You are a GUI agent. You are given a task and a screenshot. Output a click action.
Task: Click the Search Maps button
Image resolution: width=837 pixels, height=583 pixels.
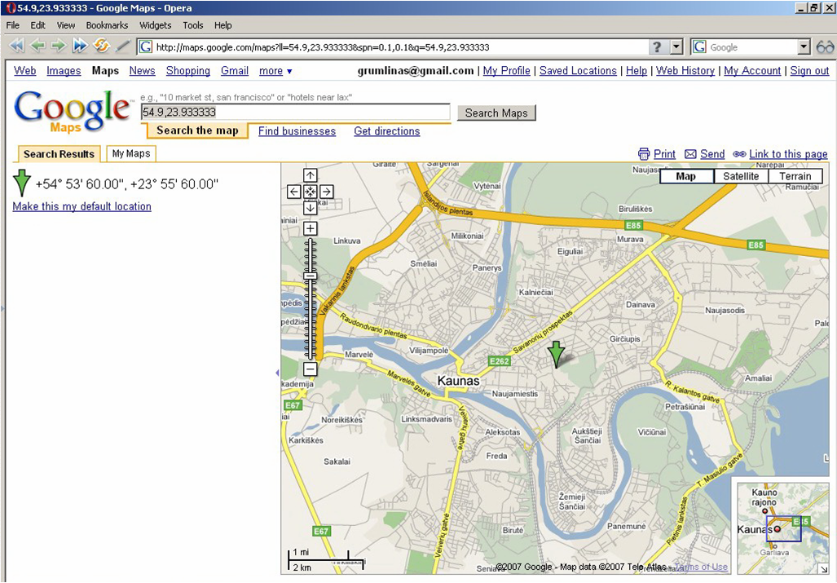(496, 113)
